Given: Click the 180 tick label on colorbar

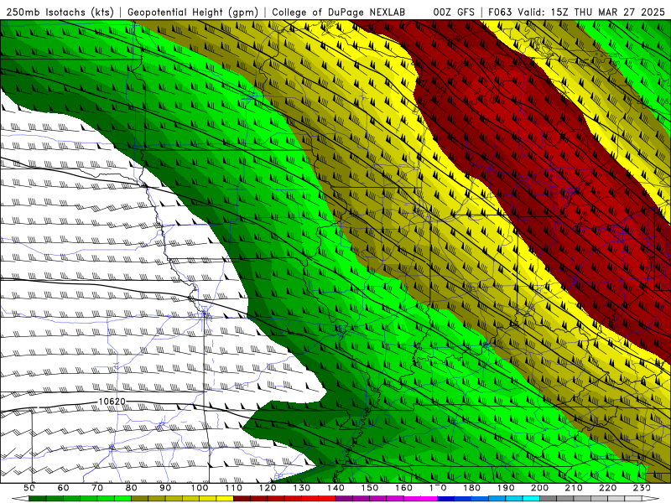Looking at the screenshot, I should 471,488.
